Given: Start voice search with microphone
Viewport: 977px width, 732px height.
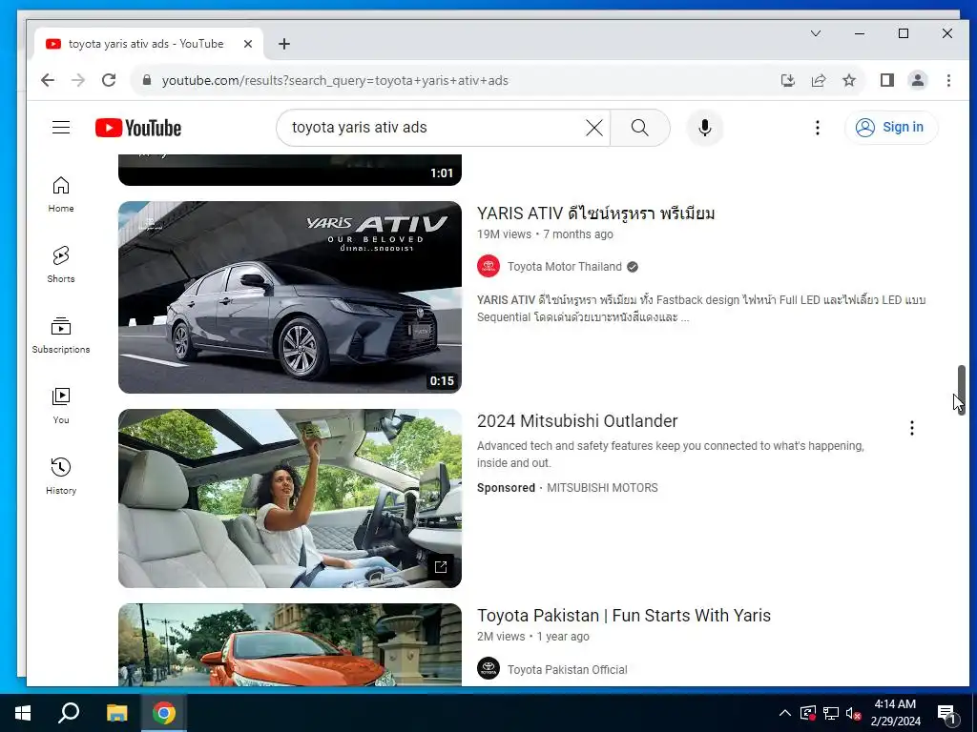Looking at the screenshot, I should [x=705, y=128].
